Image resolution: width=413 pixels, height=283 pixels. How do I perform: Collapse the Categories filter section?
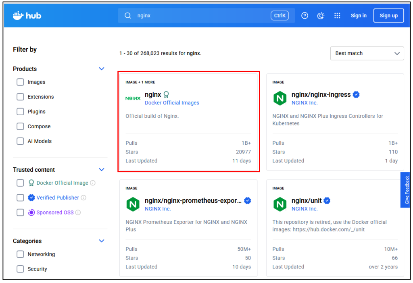coord(102,241)
